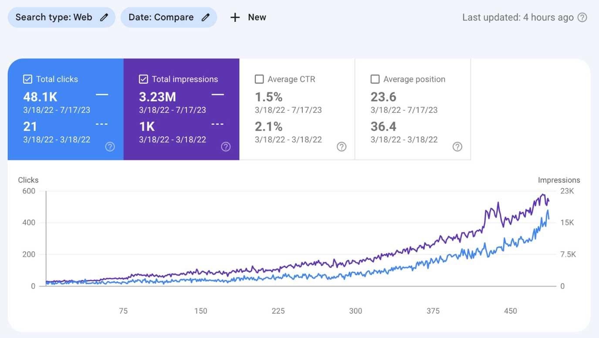Open the Search type: Web filter chip
599x338 pixels.
coord(54,17)
